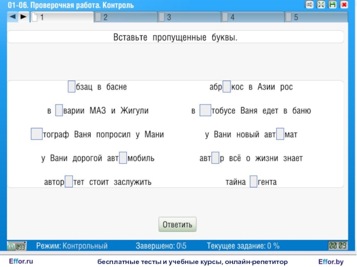This screenshot has width=357, height=267.
Task: Click the blank before 'бзац в басне'
Action: (x=71, y=86)
